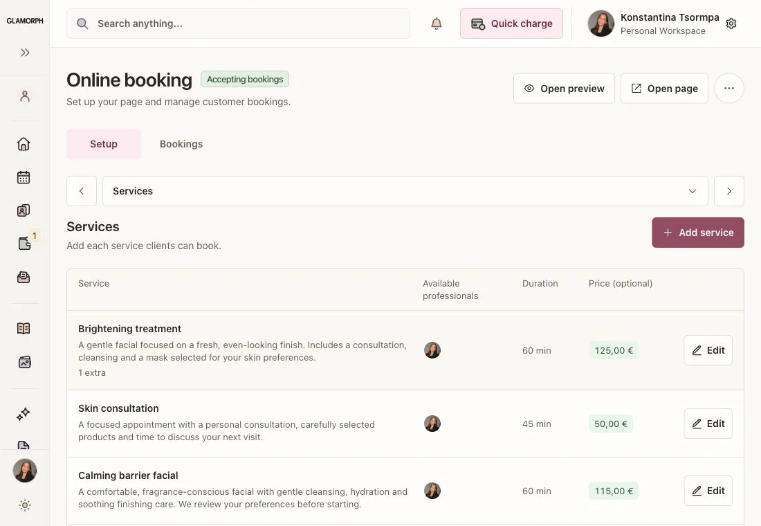
Task: Select the Setup tab
Action: [104, 144]
